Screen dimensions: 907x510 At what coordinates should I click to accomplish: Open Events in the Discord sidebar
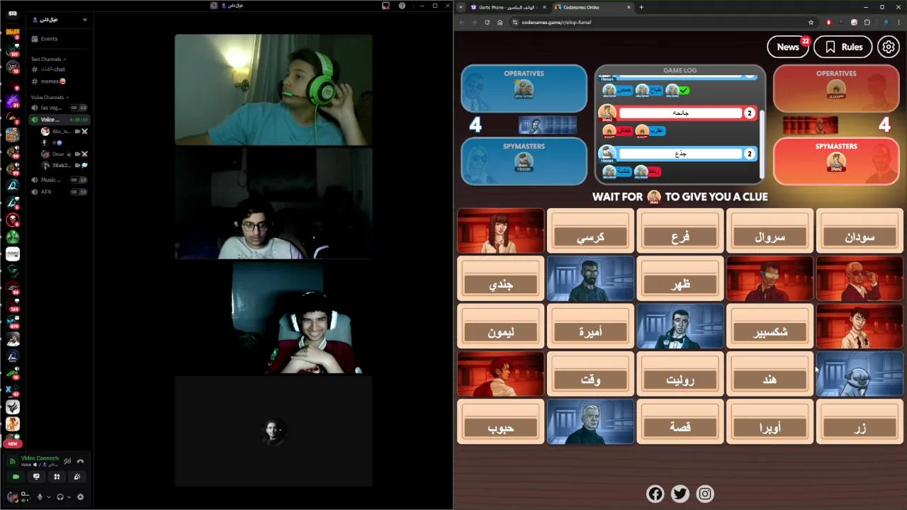coord(60,39)
